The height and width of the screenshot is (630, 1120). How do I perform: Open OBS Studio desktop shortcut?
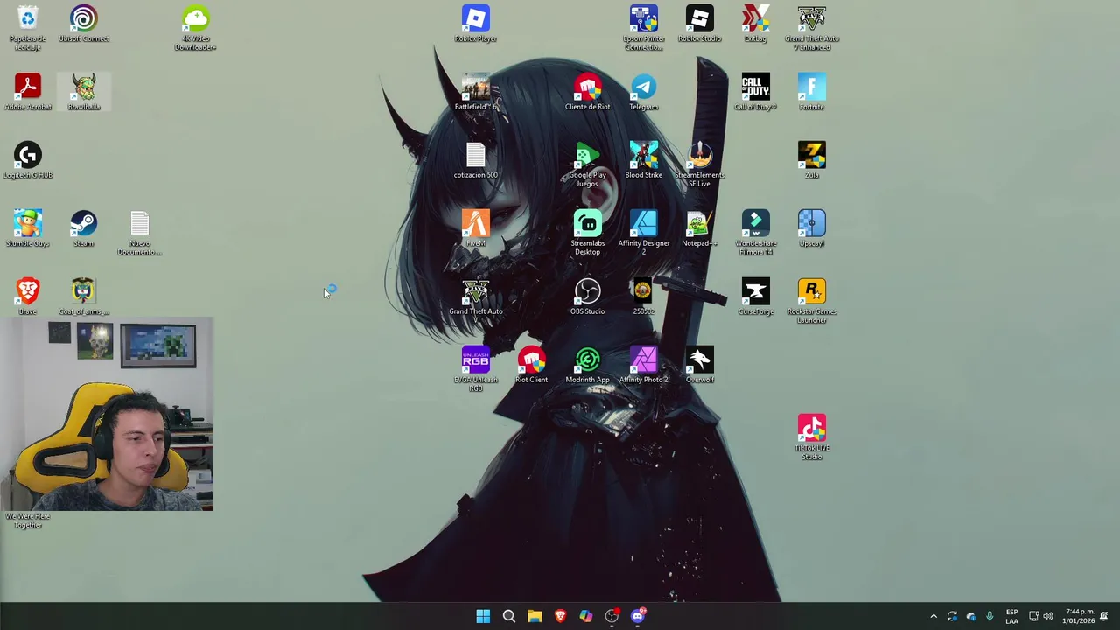click(x=588, y=297)
